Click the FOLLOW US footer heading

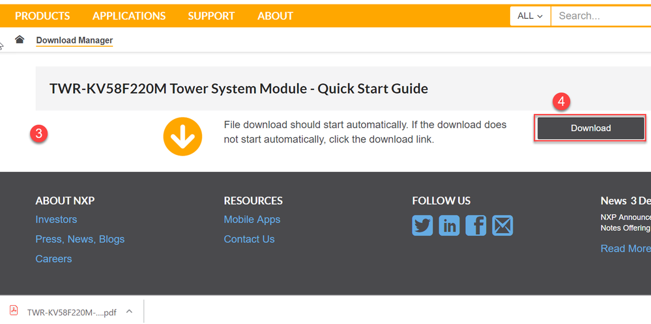[x=441, y=201]
